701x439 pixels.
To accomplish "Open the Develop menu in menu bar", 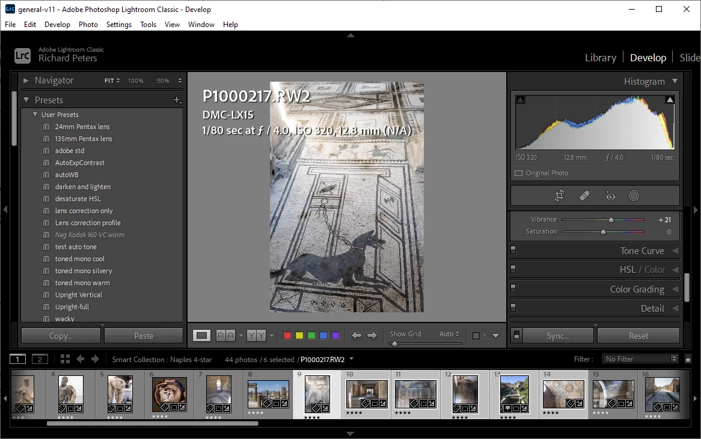I will point(57,25).
